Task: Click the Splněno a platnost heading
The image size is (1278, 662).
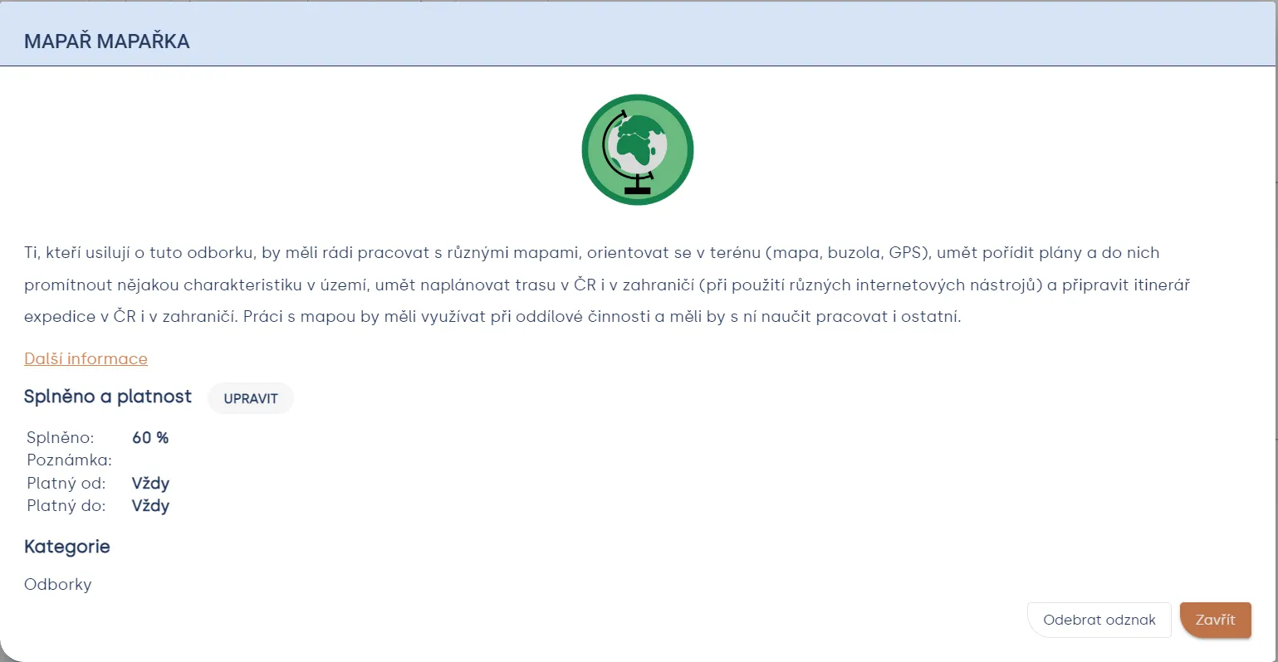Action: point(108,397)
